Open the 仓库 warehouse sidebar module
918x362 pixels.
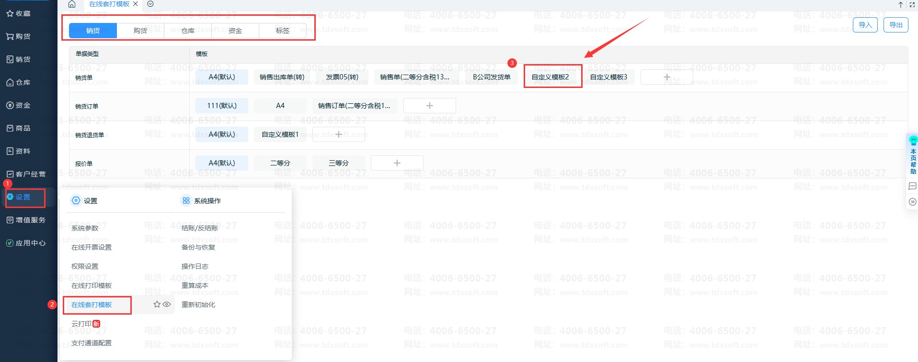coord(19,82)
